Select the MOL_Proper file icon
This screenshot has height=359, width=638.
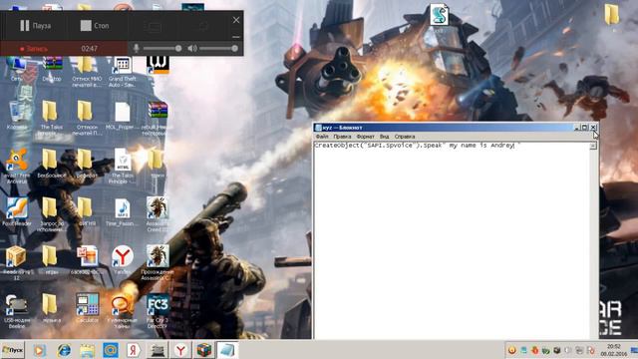122,116
